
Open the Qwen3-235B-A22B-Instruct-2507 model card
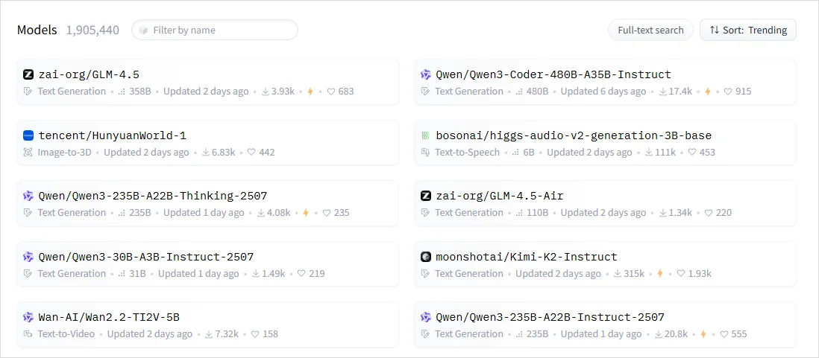click(605, 325)
